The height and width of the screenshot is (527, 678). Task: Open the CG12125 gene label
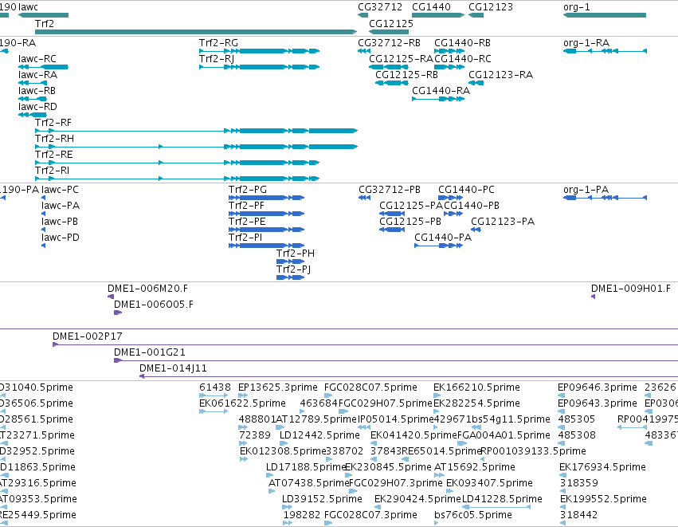[391, 24]
